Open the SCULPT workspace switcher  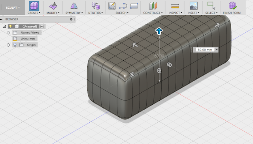(13, 7)
